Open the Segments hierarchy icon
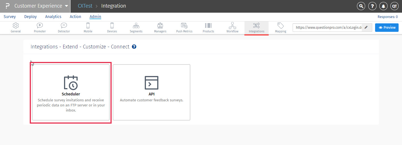The width and height of the screenshot is (402, 145). [136, 26]
